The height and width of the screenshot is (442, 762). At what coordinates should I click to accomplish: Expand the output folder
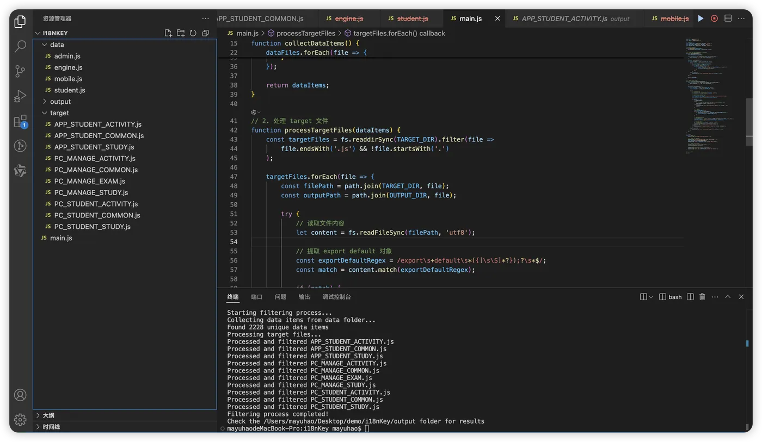[x=60, y=102]
